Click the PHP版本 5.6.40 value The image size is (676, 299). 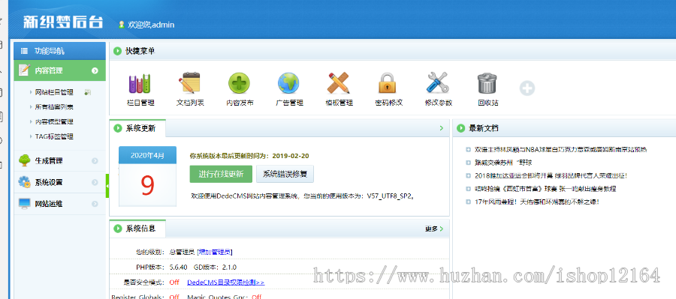(x=179, y=268)
